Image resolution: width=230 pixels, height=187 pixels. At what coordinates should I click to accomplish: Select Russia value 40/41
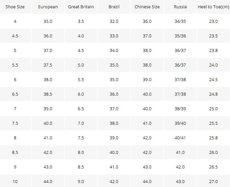click(x=180, y=138)
